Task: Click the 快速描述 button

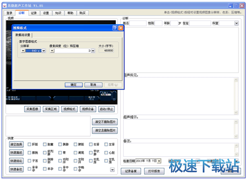Action: pyautogui.click(x=16, y=153)
